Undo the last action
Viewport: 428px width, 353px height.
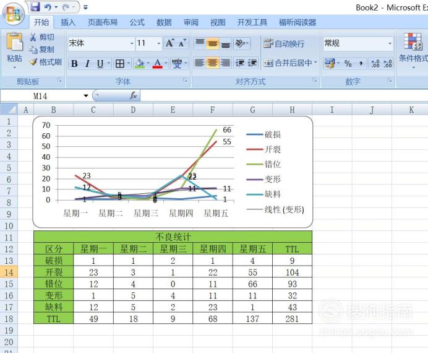[48, 7]
